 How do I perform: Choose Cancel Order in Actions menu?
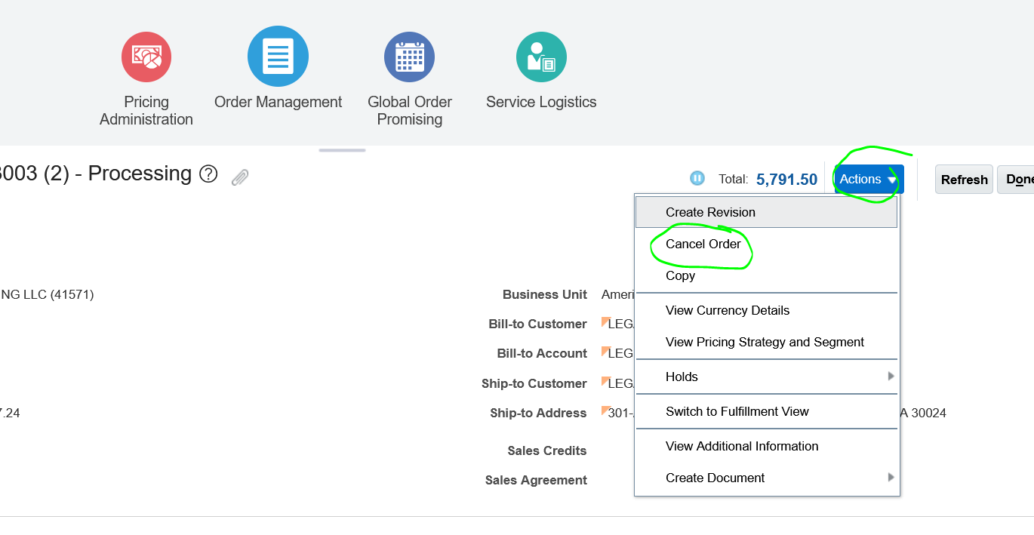[x=767, y=244]
